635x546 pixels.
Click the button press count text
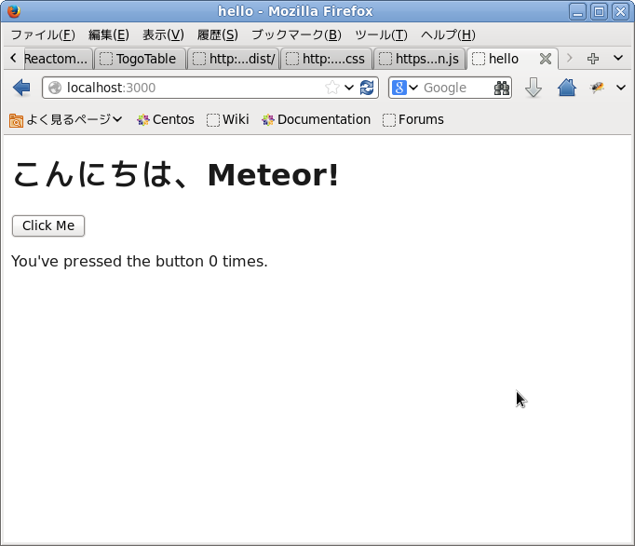140,261
